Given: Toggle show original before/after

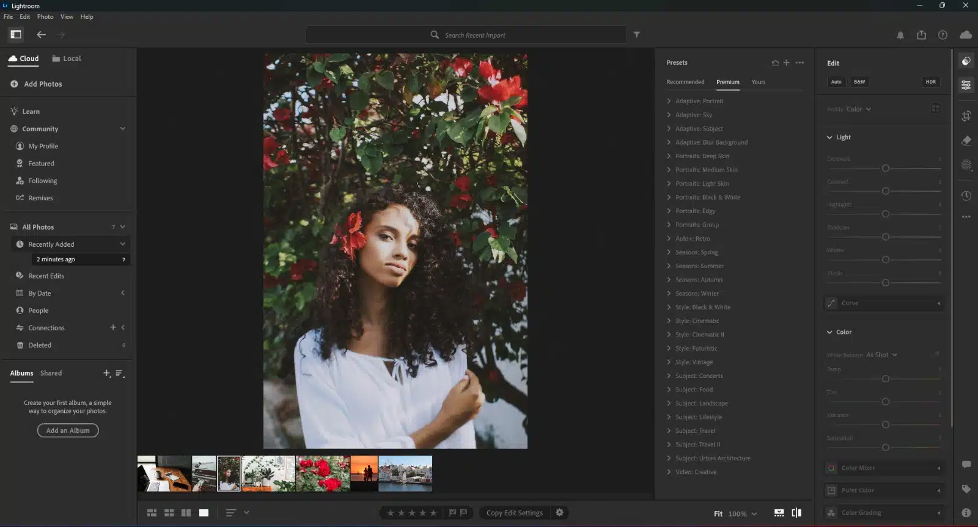Looking at the screenshot, I should pyautogui.click(x=796, y=513).
